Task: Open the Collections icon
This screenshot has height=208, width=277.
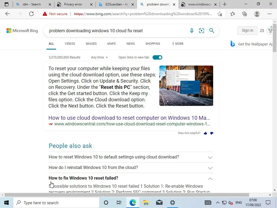Action: [x=245, y=14]
